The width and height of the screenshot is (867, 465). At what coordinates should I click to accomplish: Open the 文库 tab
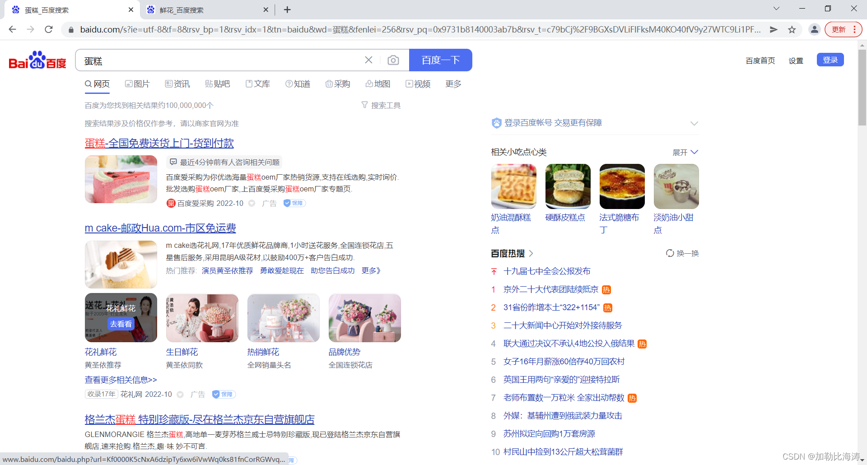[257, 84]
